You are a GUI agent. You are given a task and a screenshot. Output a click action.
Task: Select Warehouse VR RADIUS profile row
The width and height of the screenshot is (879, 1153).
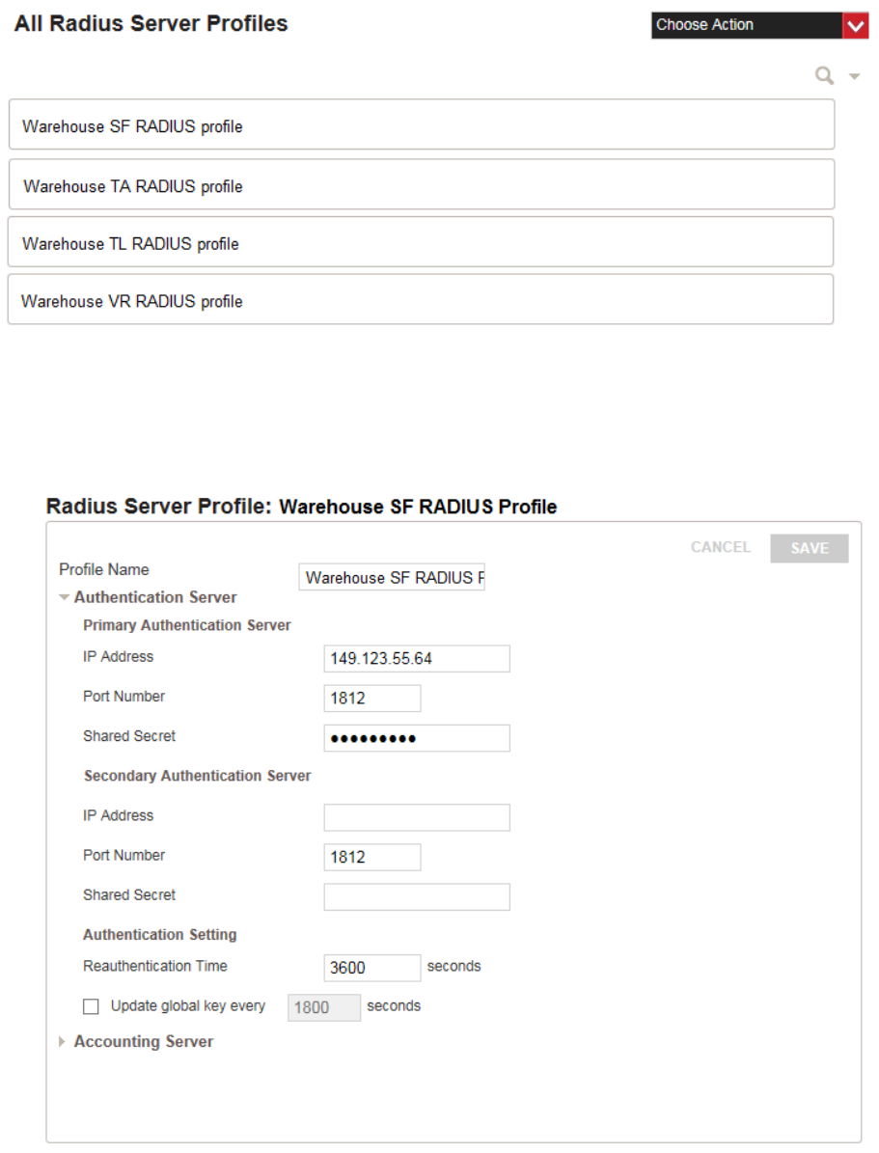[421, 299]
